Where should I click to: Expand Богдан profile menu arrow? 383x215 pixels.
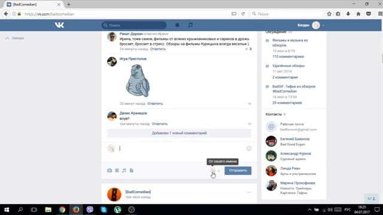[323, 25]
